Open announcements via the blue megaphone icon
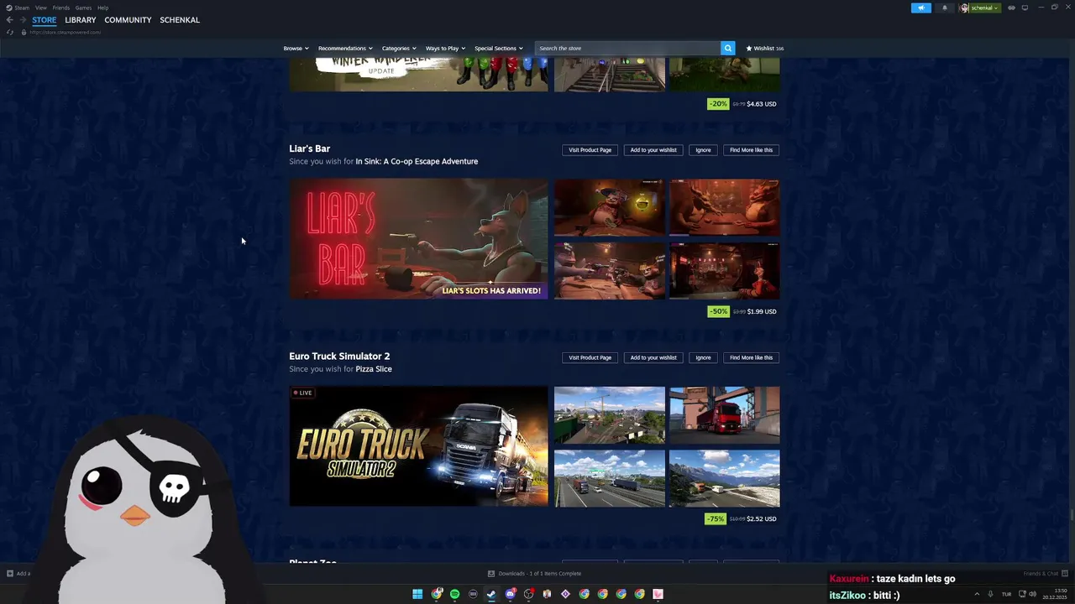This screenshot has height=604, width=1075. [921, 8]
